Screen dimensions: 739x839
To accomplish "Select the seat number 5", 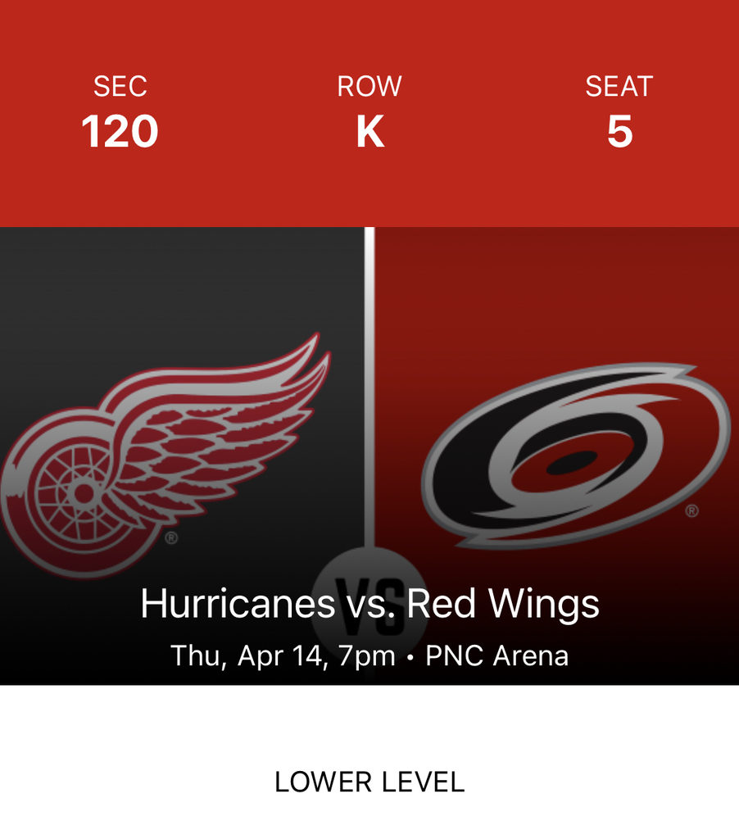I will tap(619, 132).
